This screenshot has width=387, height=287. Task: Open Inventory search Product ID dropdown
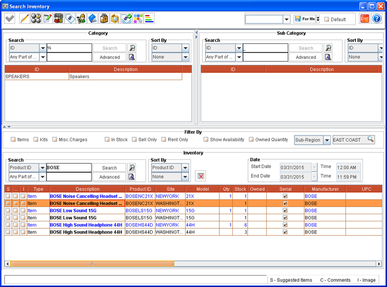tap(42, 168)
